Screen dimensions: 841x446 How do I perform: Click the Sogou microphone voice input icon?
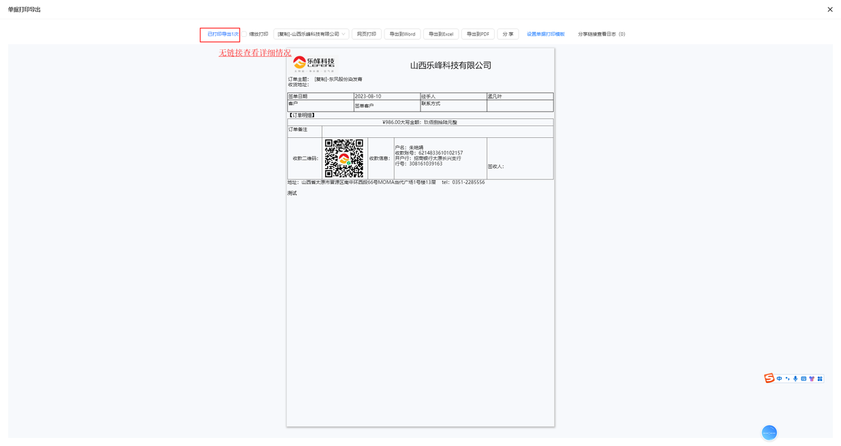pos(796,379)
